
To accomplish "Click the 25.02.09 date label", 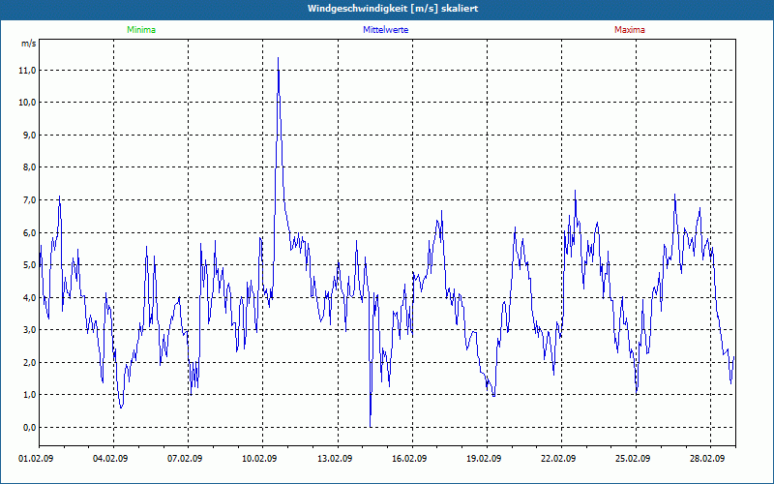I will pos(634,458).
